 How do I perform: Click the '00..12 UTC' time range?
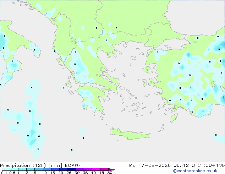pyautogui.click(x=187, y=165)
